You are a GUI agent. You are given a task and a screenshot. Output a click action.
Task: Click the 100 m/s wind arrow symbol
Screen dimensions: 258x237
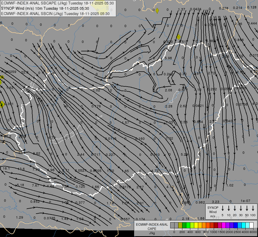(x=253, y=208)
